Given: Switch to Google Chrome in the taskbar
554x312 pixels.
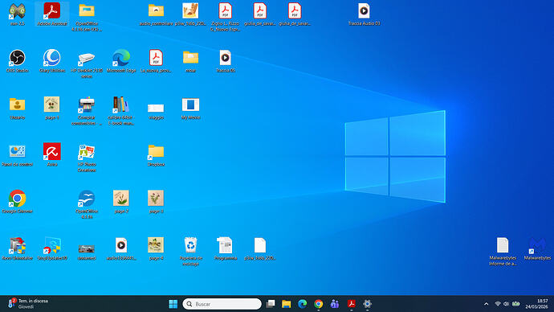Looking at the screenshot, I should tap(318, 304).
